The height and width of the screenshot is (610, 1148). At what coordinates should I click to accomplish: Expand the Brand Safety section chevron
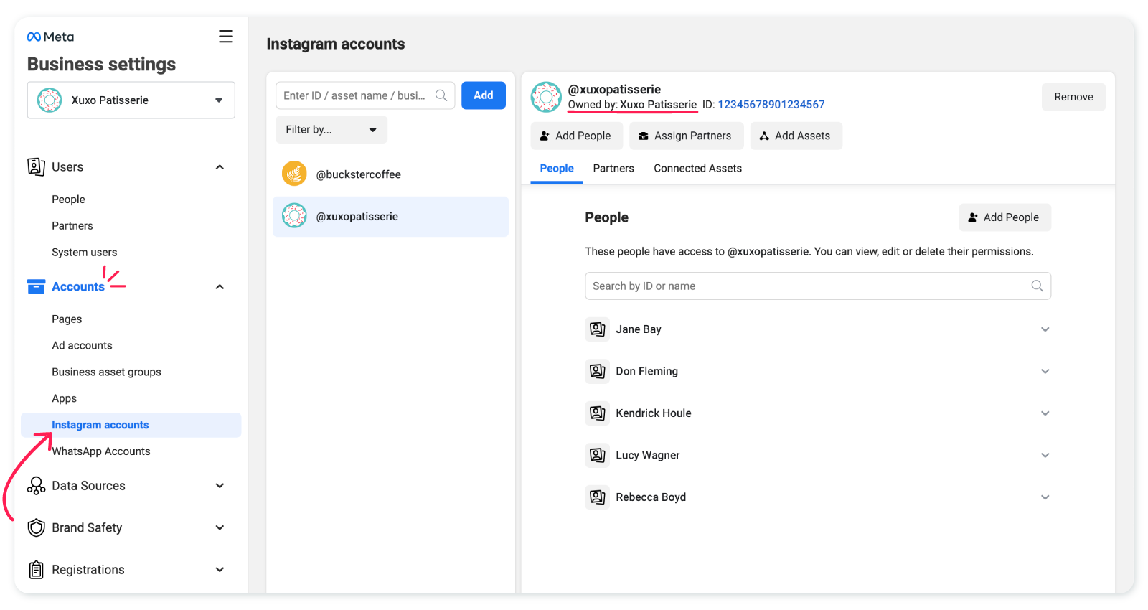[220, 528]
